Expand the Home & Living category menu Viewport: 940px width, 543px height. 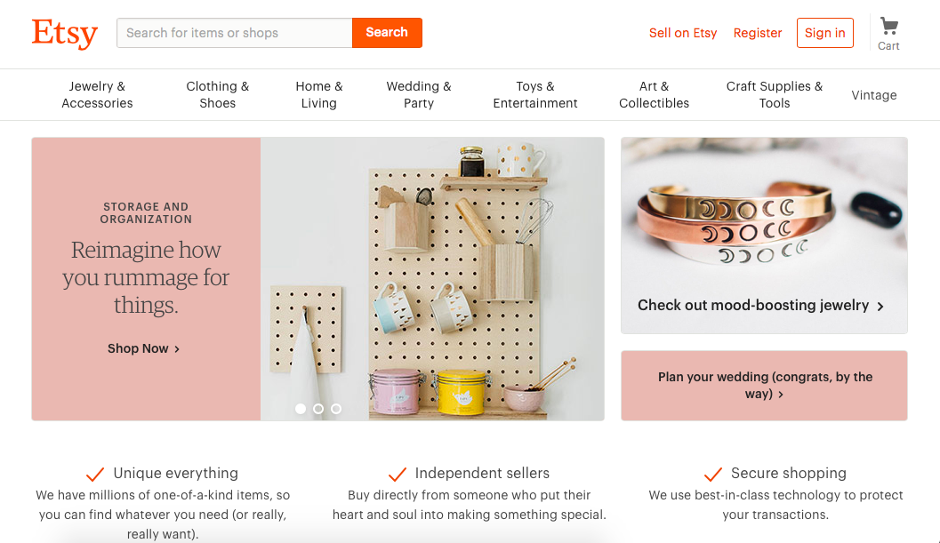click(318, 95)
